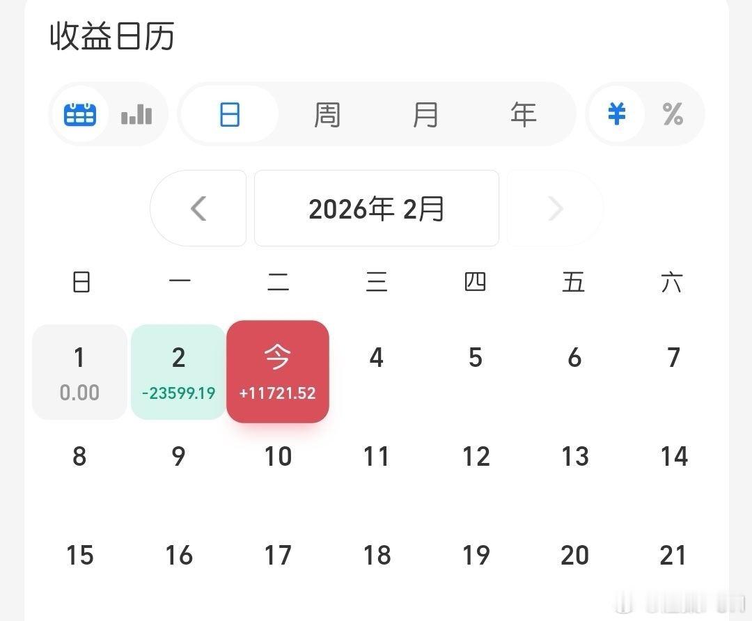Select date 9 on the calendar
The height and width of the screenshot is (621, 752).
(178, 456)
